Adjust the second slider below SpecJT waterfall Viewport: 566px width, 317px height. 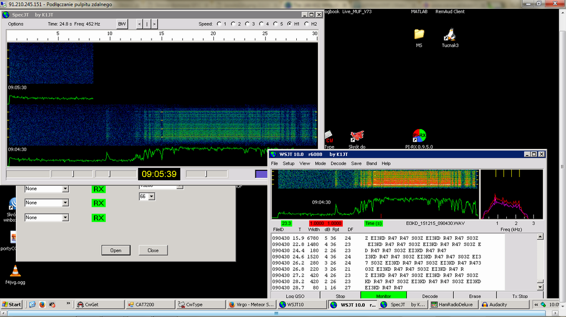[x=72, y=174]
